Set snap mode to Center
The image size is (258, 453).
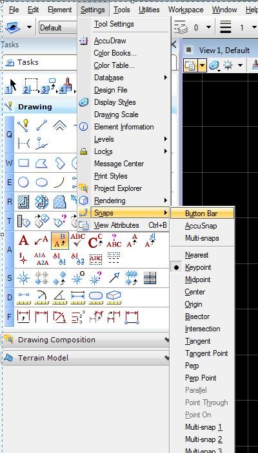point(195,292)
